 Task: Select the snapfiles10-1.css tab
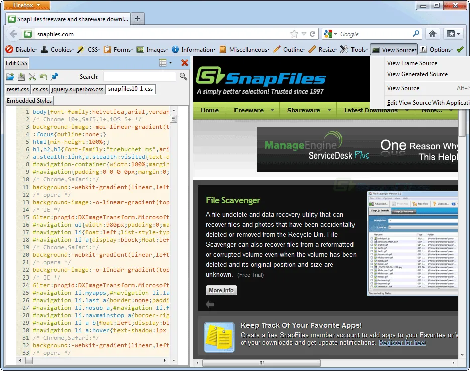(x=131, y=89)
